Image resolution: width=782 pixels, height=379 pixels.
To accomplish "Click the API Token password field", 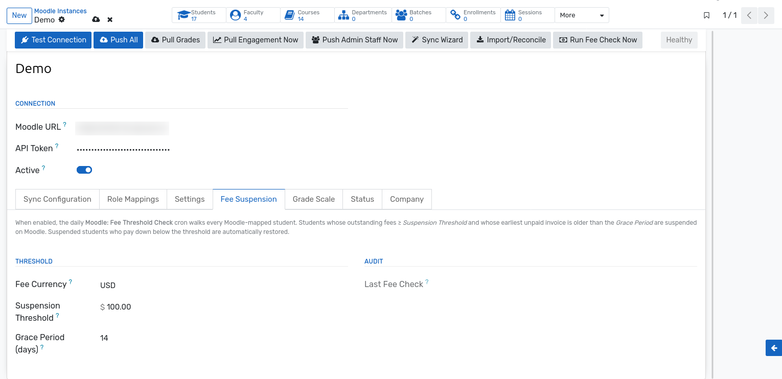I will pos(212,149).
